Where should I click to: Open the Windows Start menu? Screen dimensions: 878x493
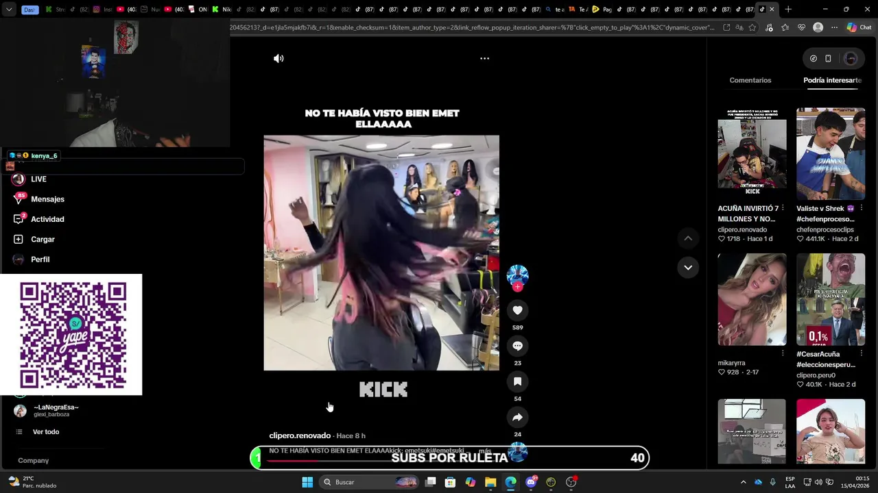coord(307,482)
